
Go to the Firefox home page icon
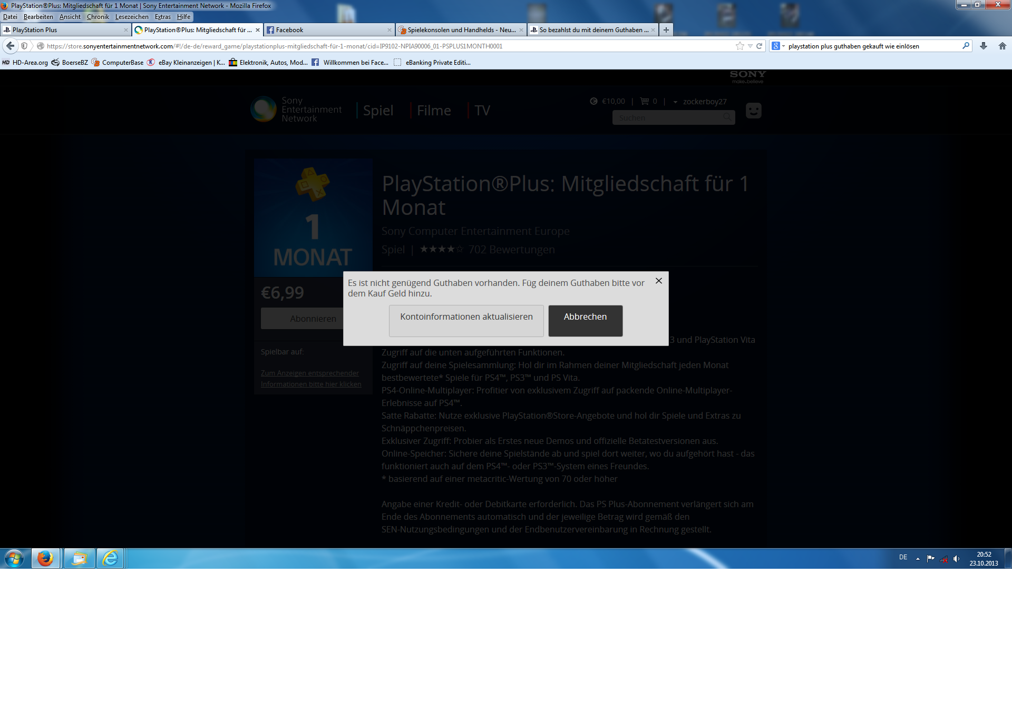(1003, 46)
